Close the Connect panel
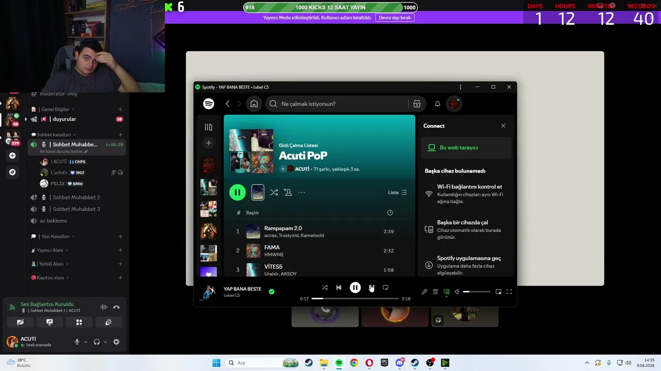The image size is (661, 371). [x=503, y=126]
